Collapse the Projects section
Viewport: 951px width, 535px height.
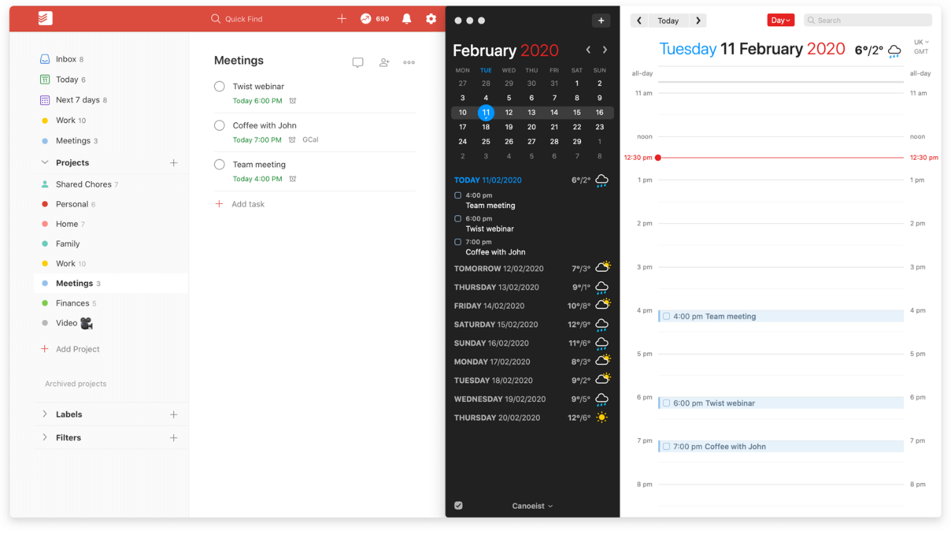(45, 162)
